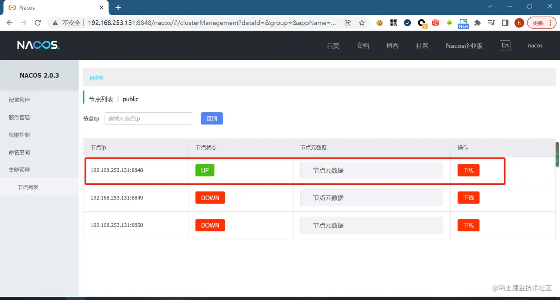The image size is (560, 300).
Task: Expand 权限控制 in the sidebar
Action: point(39,135)
